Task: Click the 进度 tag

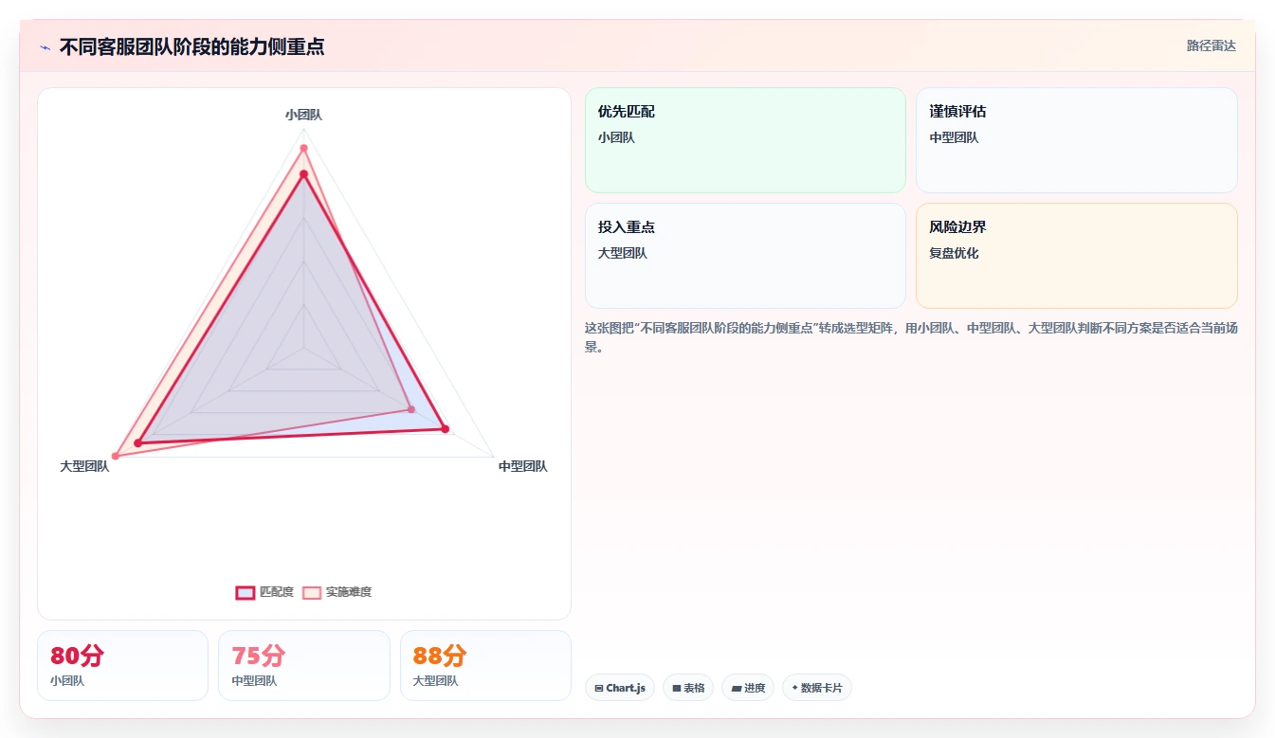Action: point(748,688)
